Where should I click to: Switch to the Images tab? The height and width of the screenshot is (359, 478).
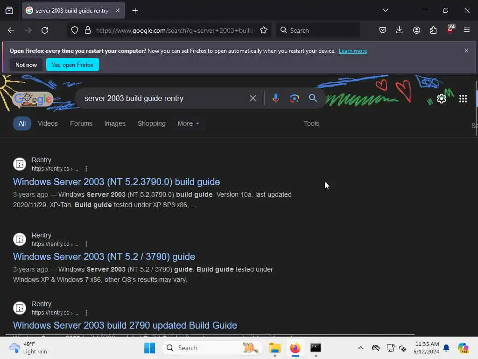(x=115, y=123)
